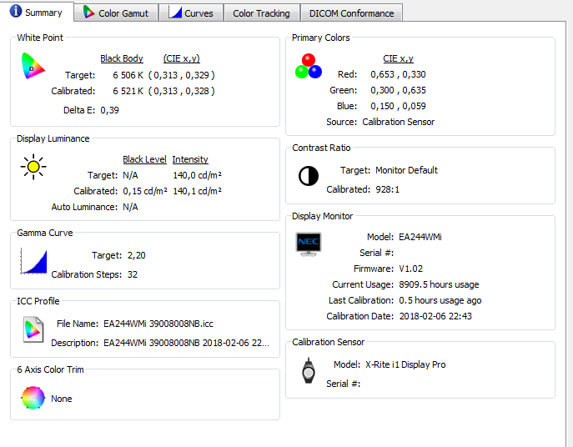The width and height of the screenshot is (573, 447).
Task: Click the White Point CIE chromaticity icon
Action: click(33, 66)
